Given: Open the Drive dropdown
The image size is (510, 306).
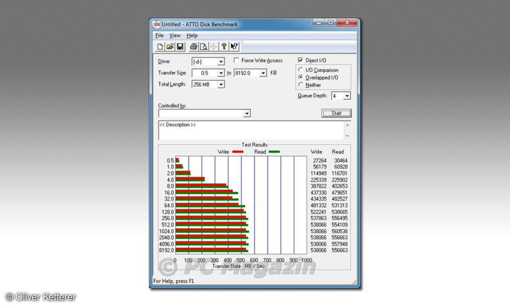Looking at the screenshot, I should click(221, 62).
